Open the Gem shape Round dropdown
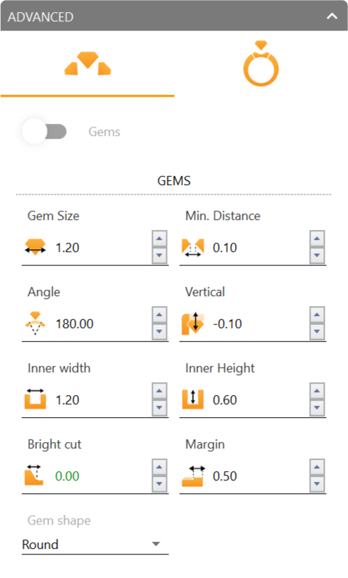 [x=95, y=544]
